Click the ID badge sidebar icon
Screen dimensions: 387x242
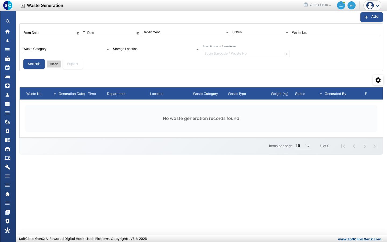pyautogui.click(x=8, y=59)
